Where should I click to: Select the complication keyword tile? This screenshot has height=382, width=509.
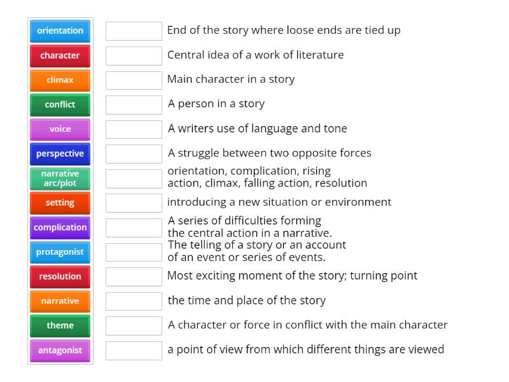point(60,227)
